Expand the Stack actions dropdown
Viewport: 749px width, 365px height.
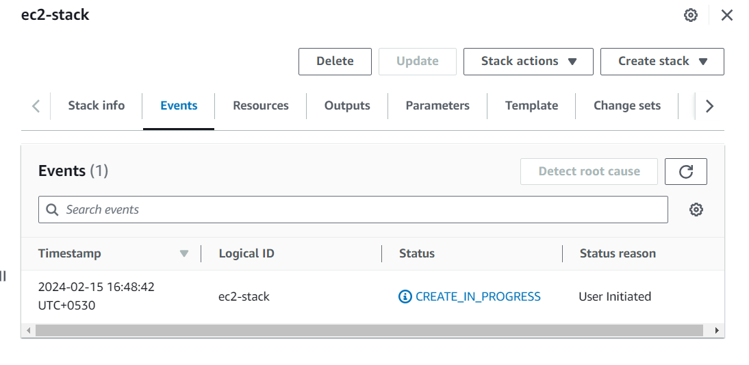528,61
